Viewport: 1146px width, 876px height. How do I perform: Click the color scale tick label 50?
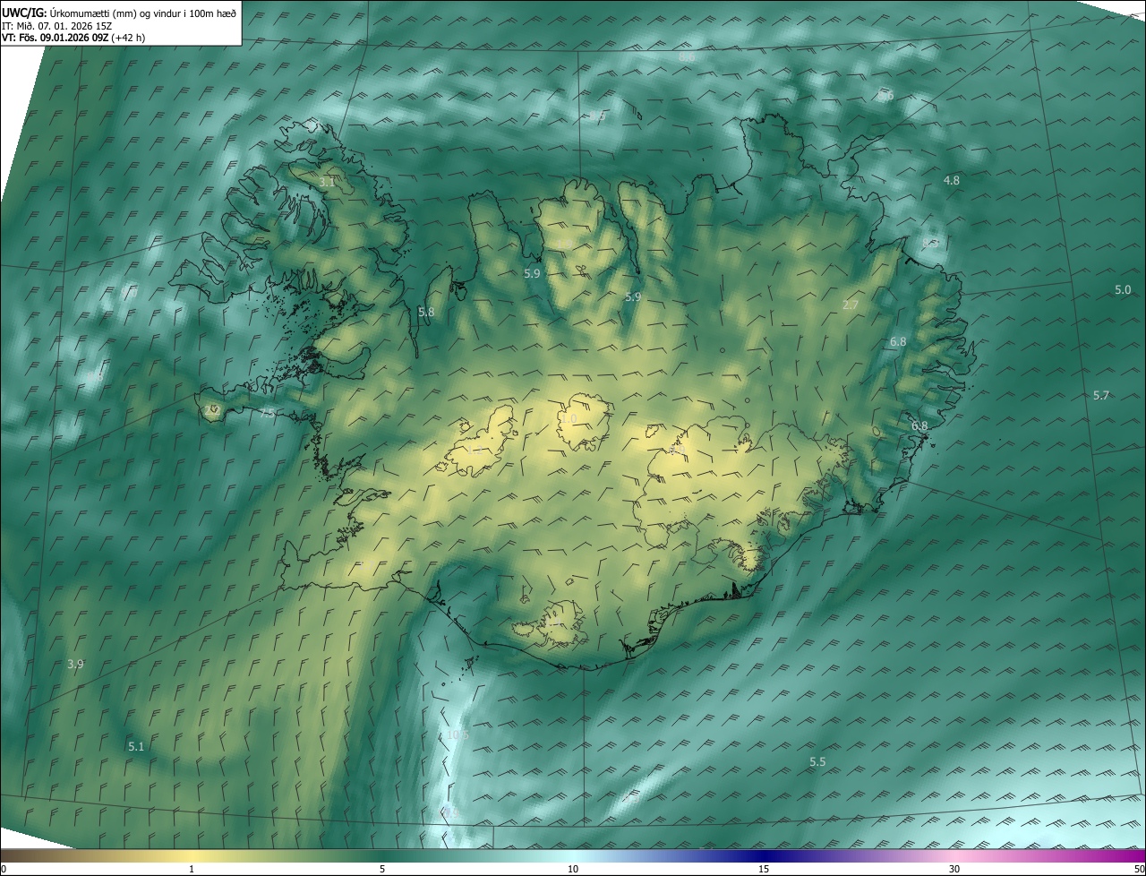(1139, 870)
